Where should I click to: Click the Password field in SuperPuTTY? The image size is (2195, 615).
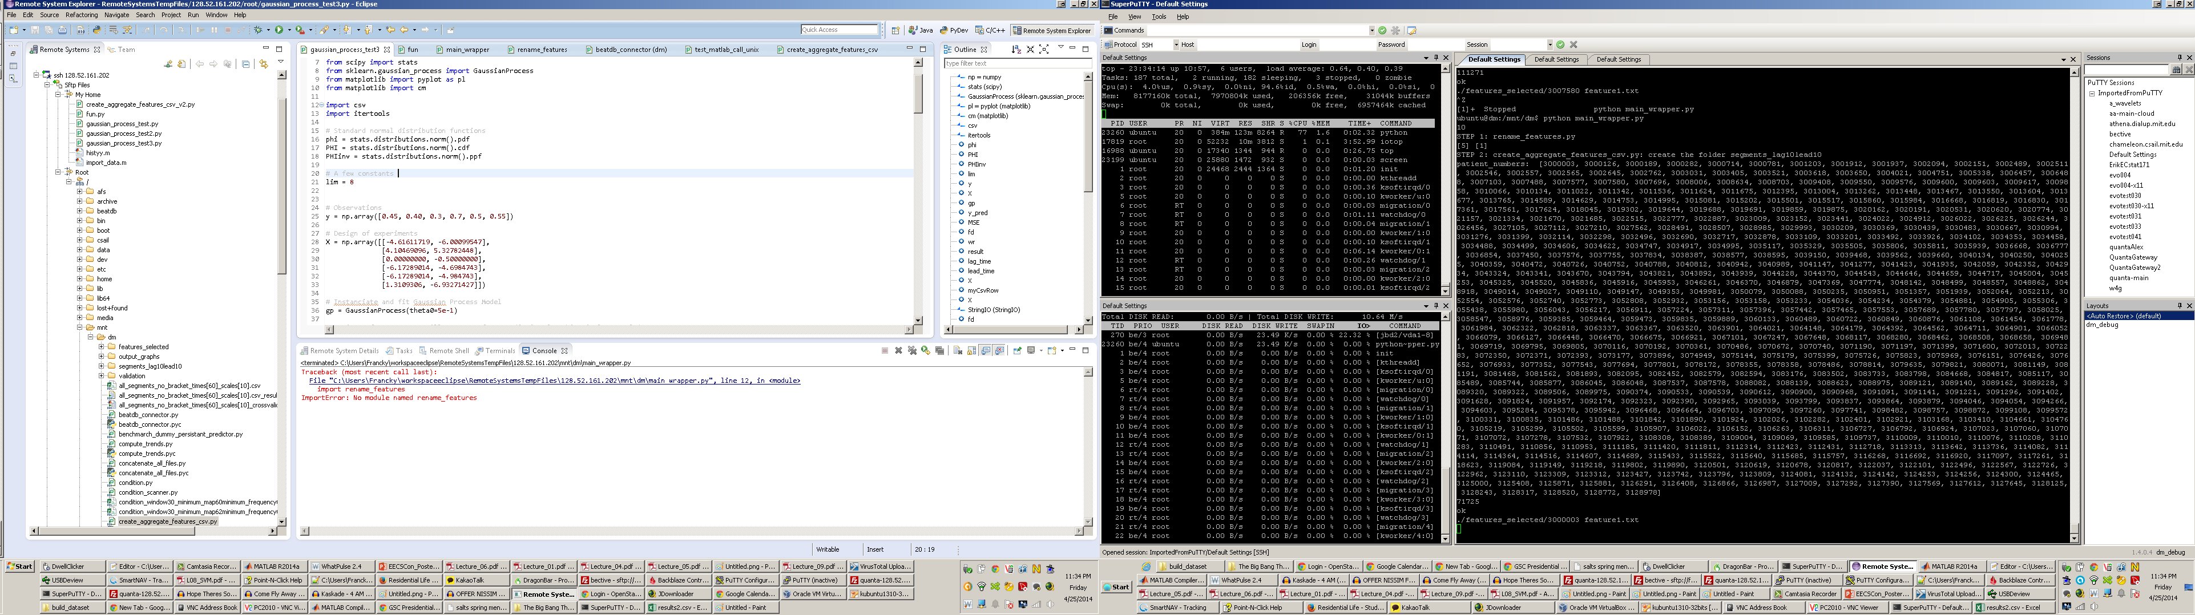(x=1437, y=44)
